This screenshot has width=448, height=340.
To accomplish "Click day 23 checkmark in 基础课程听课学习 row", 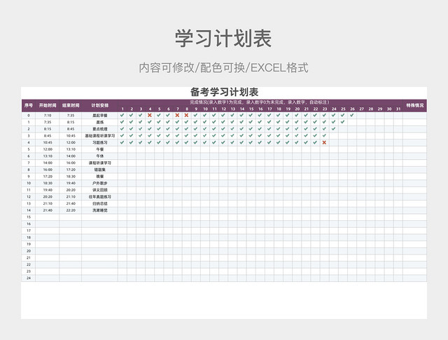I will pyautogui.click(x=324, y=135).
